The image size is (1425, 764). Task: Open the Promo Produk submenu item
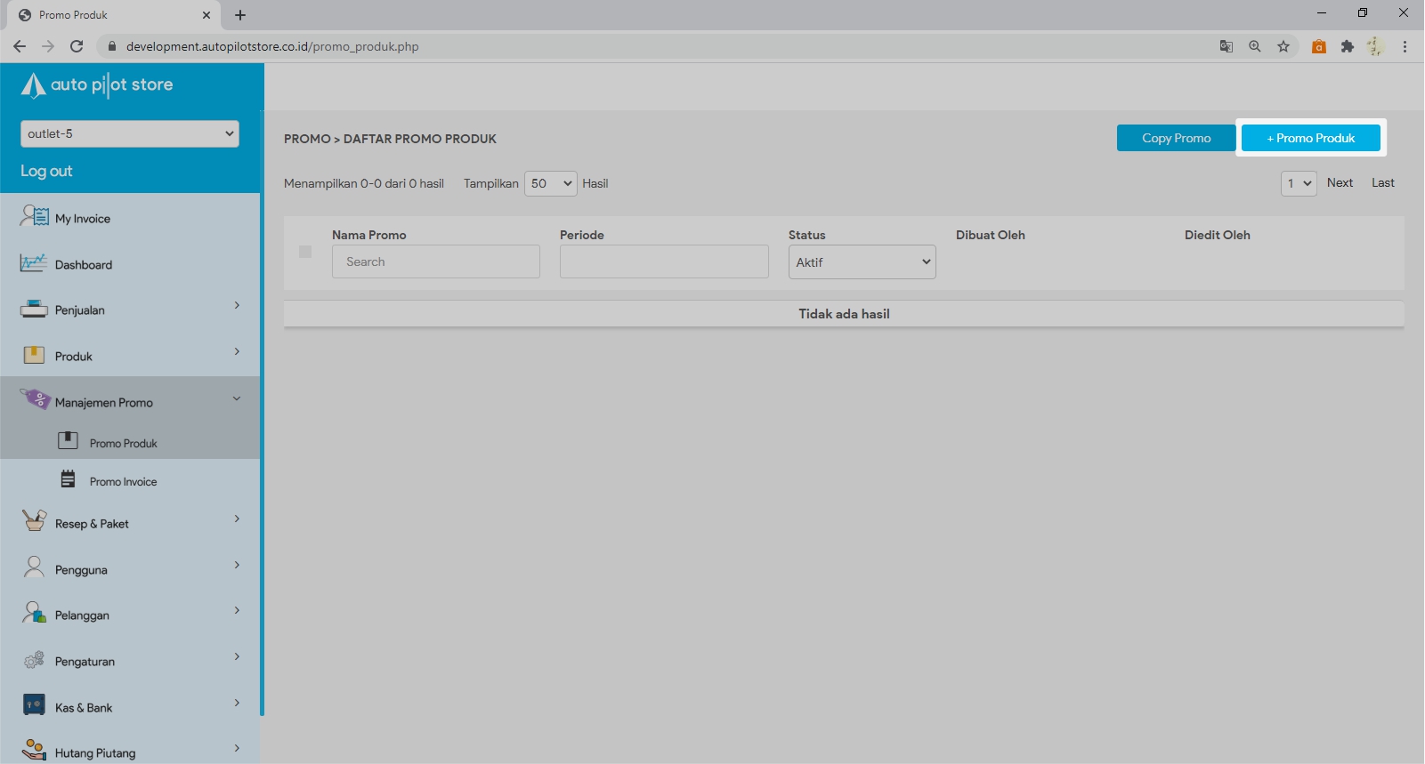point(123,443)
